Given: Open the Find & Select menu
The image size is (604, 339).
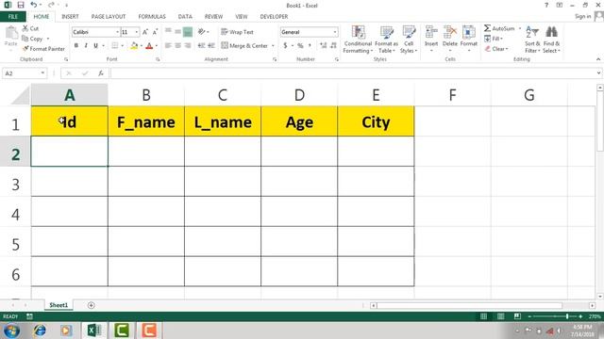Looking at the screenshot, I should (x=551, y=40).
